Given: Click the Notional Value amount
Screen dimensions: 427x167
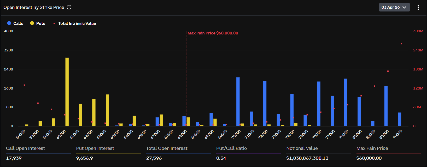Looking at the screenshot, I should pos(307,158).
